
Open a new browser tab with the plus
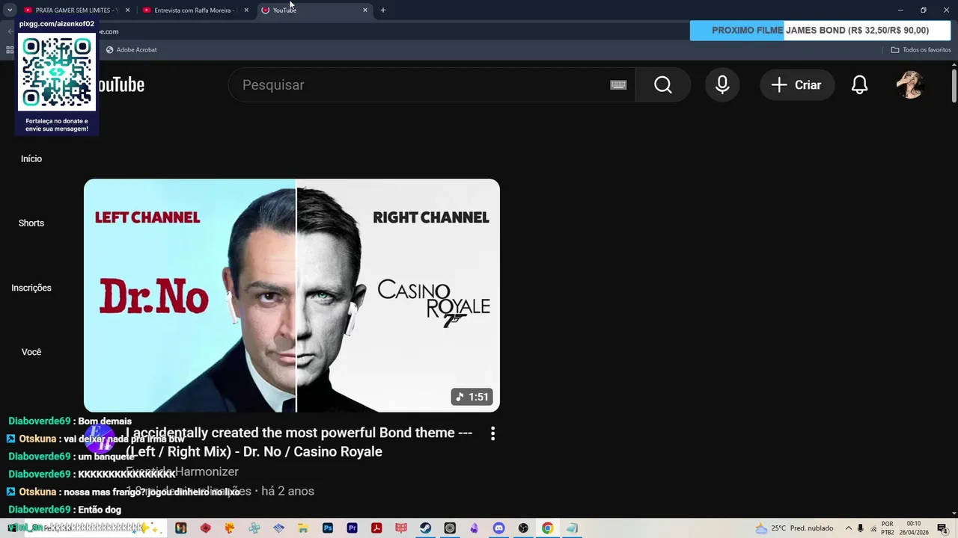(383, 10)
